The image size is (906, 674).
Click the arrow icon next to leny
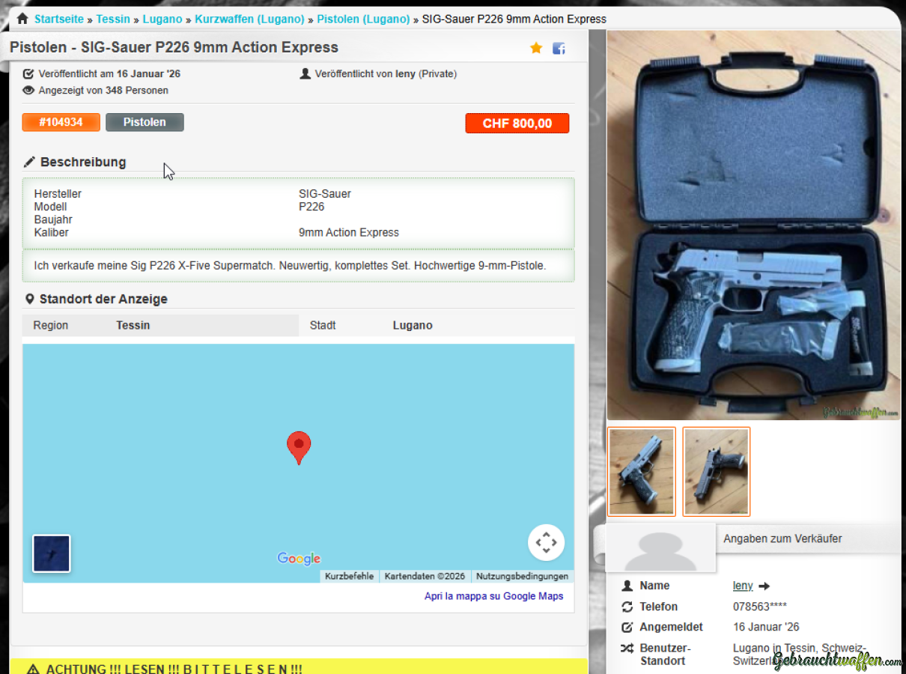click(x=764, y=586)
